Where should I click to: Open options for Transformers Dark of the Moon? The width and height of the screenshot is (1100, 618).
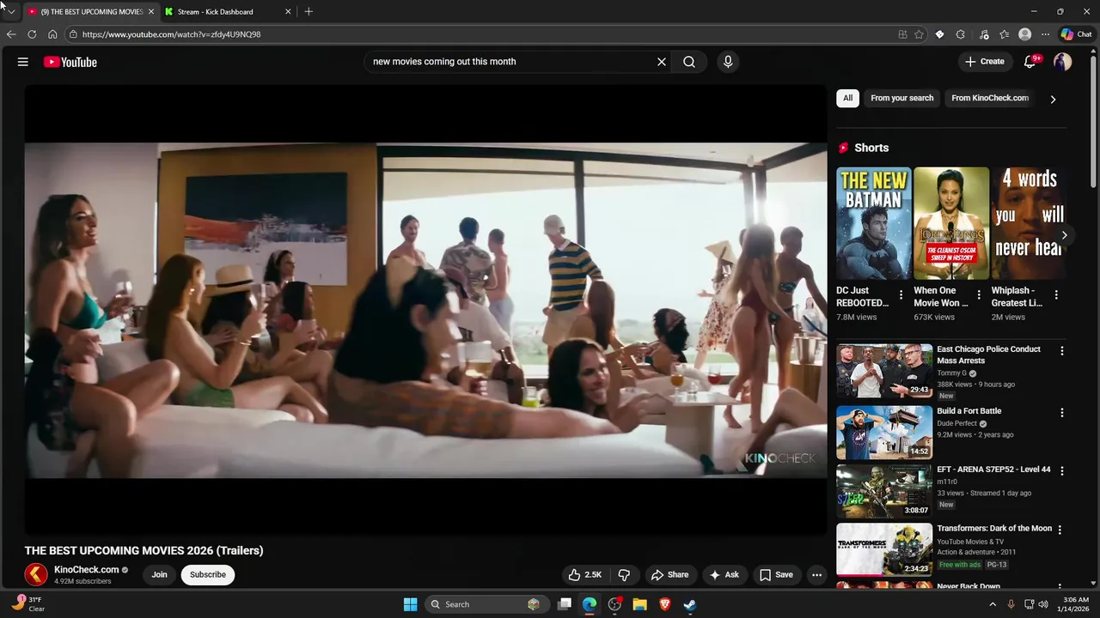1060,530
